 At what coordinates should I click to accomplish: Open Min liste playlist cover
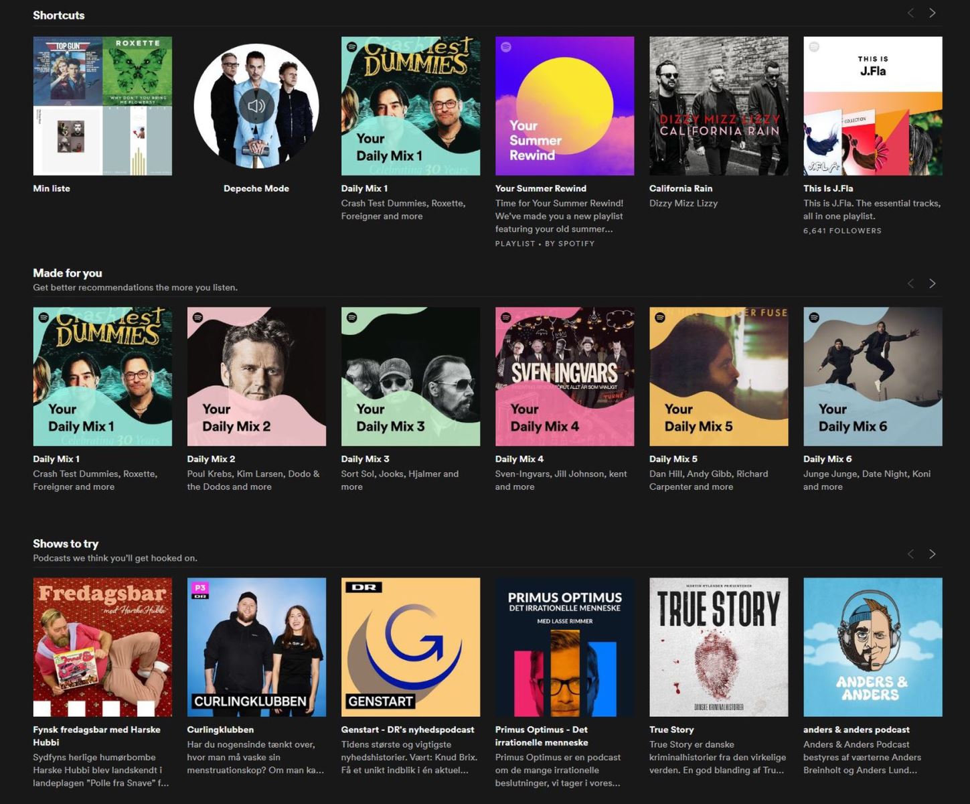point(102,106)
